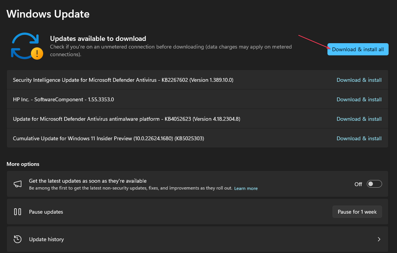The image size is (397, 253).
Task: Click HP Inc. - SoftwareComponent - 1.55.3353.0 text
Action: pos(63,99)
